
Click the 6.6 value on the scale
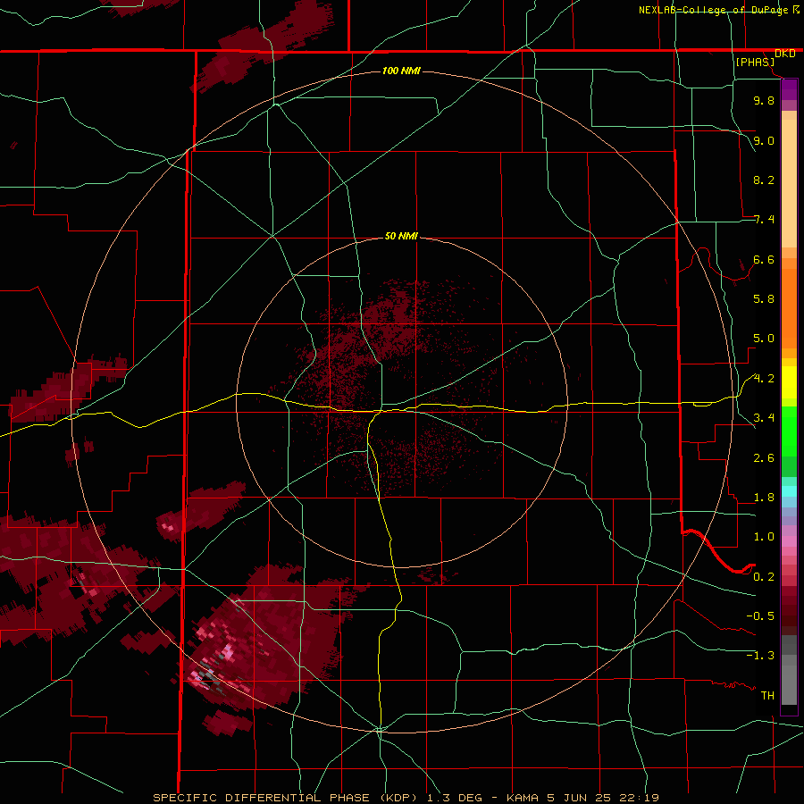tap(764, 259)
